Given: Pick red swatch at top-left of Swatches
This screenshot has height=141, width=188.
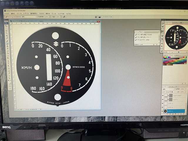Looking at the screenshot, I should click(x=164, y=58).
